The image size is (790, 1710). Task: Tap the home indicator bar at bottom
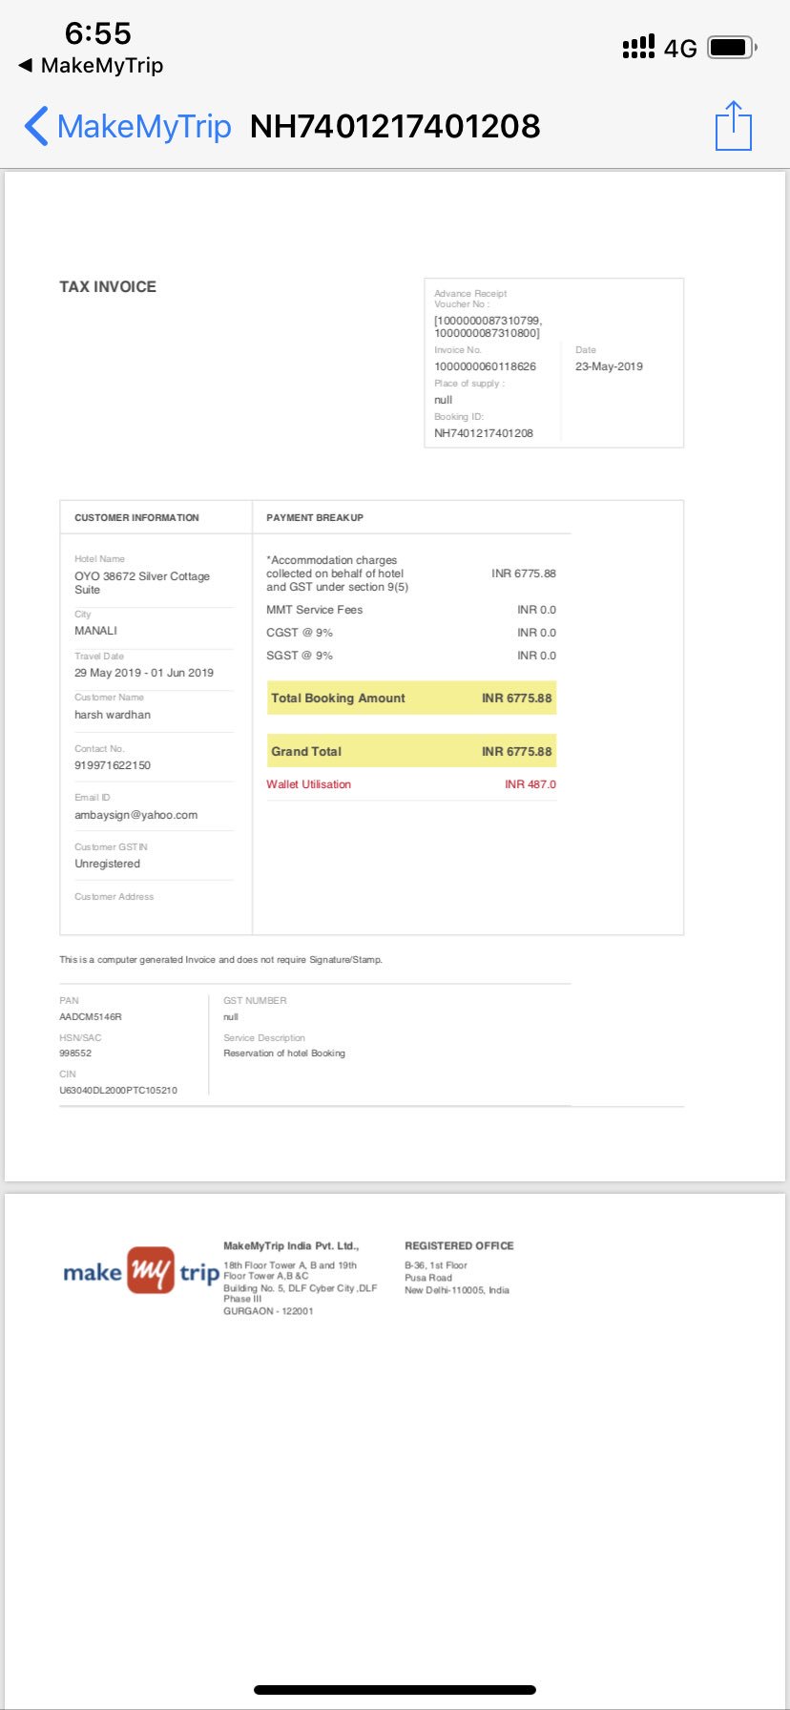click(x=395, y=1690)
